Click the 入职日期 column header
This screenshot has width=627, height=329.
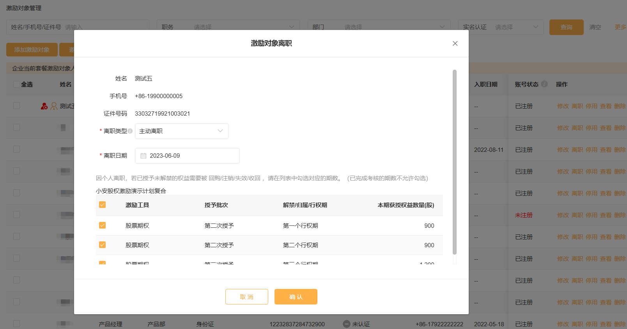pyautogui.click(x=486, y=84)
